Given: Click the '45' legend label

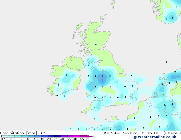Looking at the screenshot, I should point(82,139).
